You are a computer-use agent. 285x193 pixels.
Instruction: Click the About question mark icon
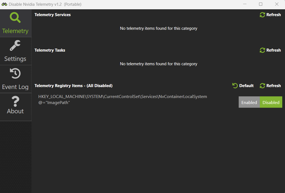(15, 101)
